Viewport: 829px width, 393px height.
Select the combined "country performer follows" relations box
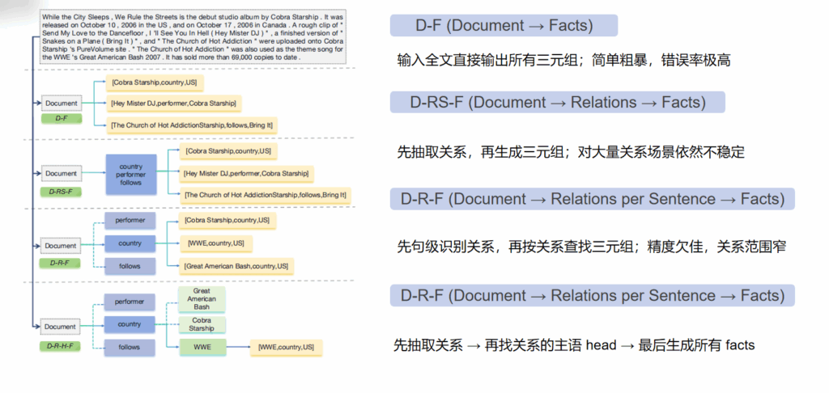(130, 175)
